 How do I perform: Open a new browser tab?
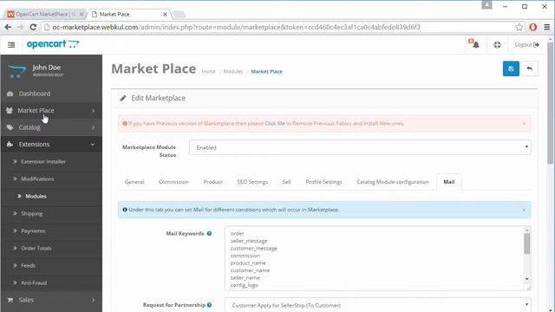179,15
